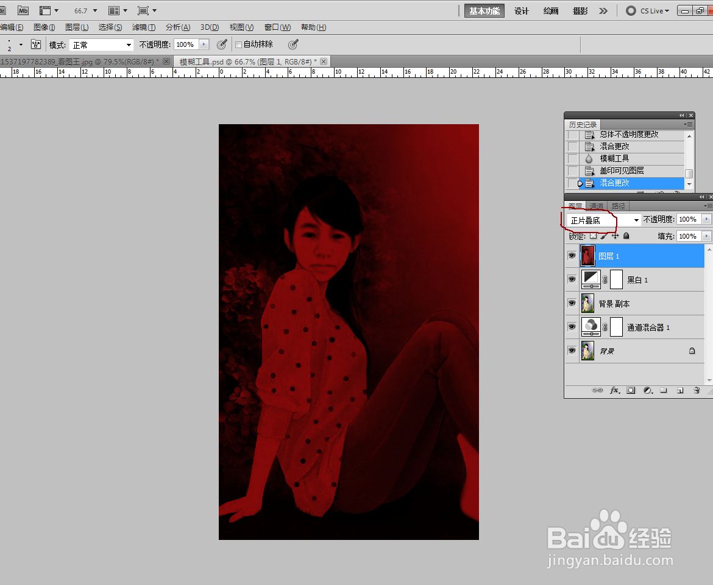Click lock all padlock icon
713x585 pixels.
[626, 236]
